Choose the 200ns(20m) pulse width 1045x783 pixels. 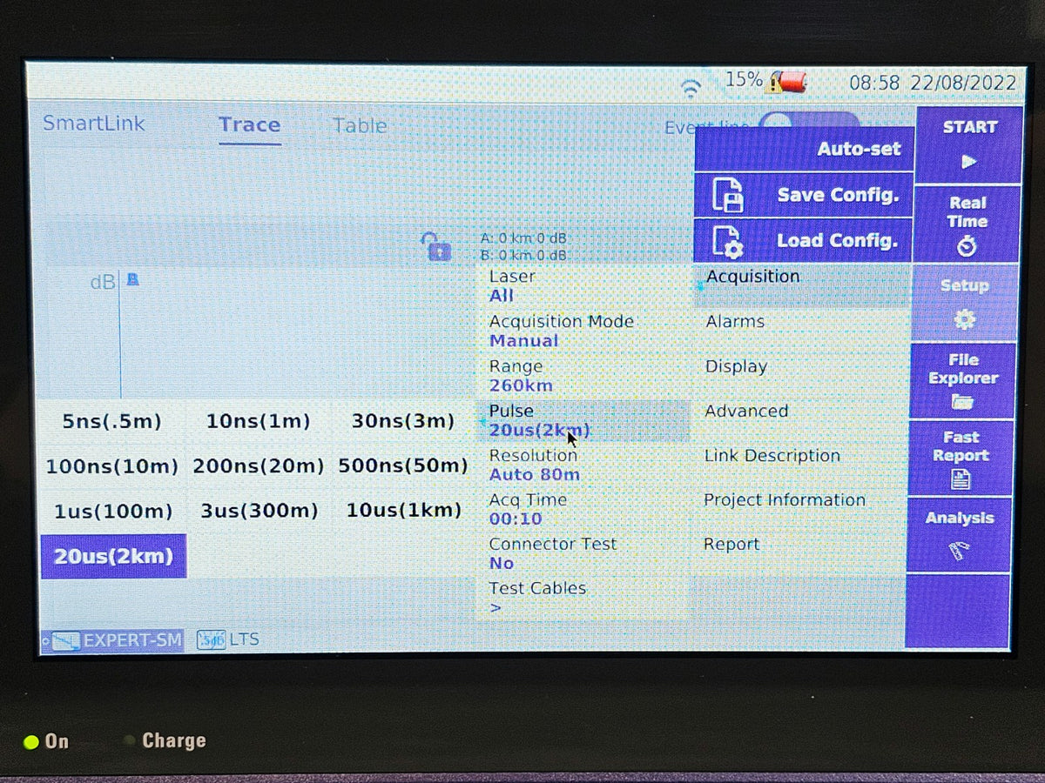(x=259, y=466)
